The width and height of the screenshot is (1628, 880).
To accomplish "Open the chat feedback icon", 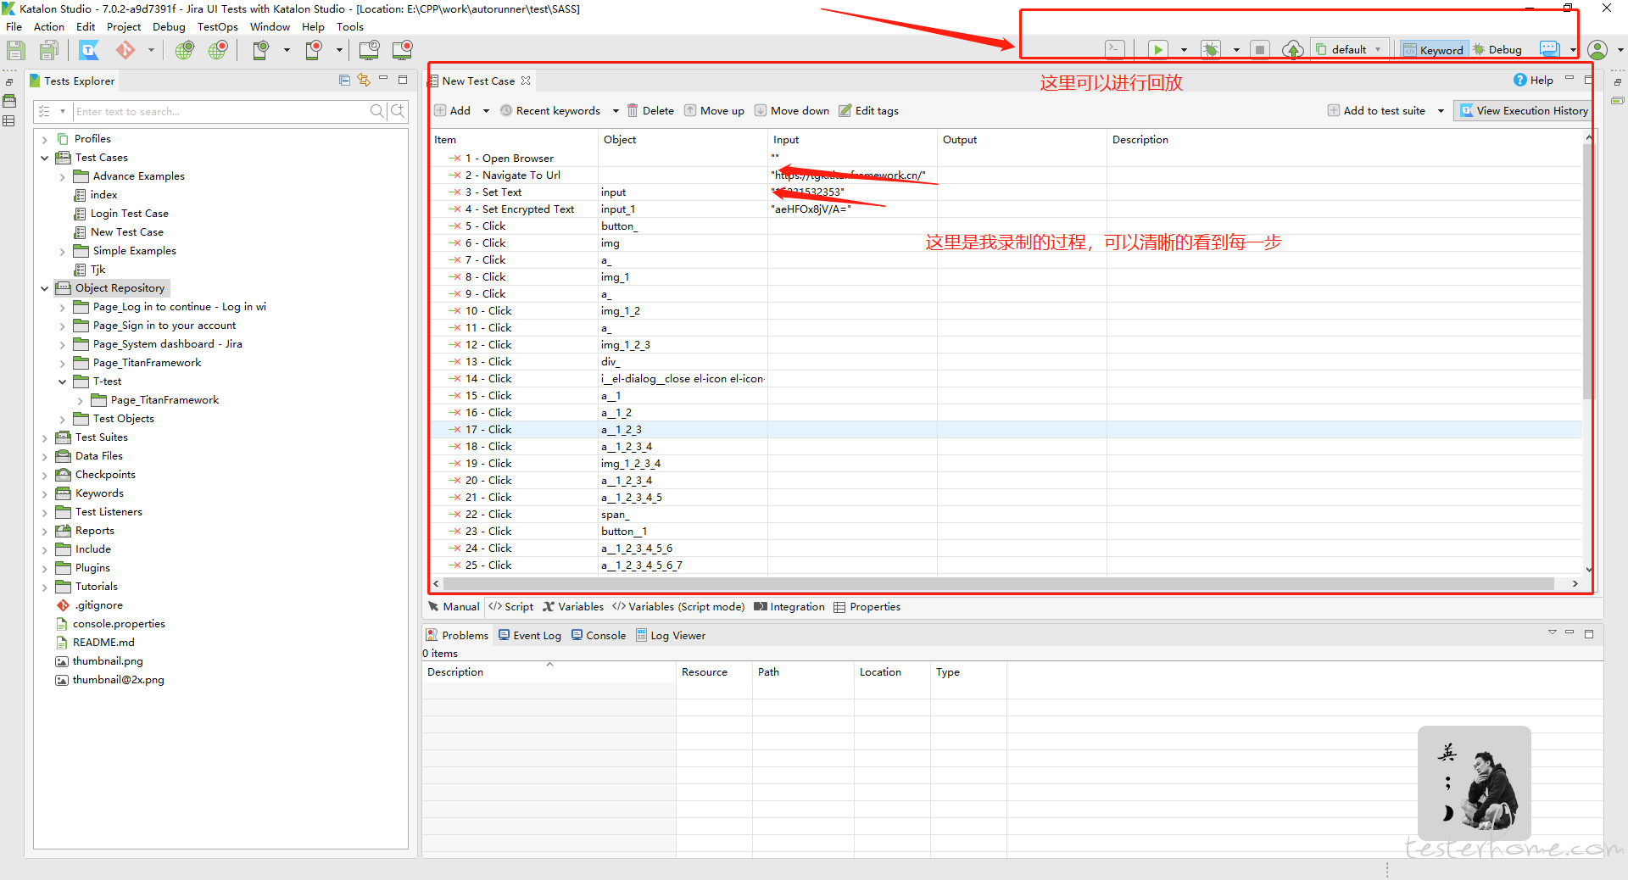I will (1549, 49).
